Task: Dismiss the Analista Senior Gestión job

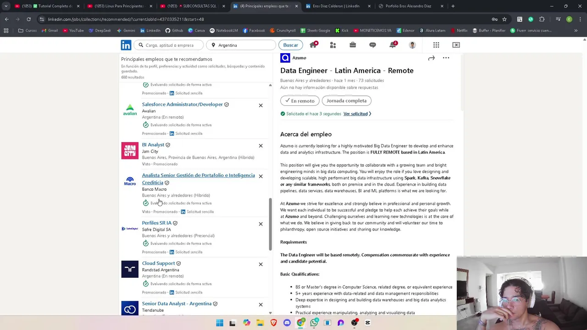Action: pyautogui.click(x=260, y=176)
